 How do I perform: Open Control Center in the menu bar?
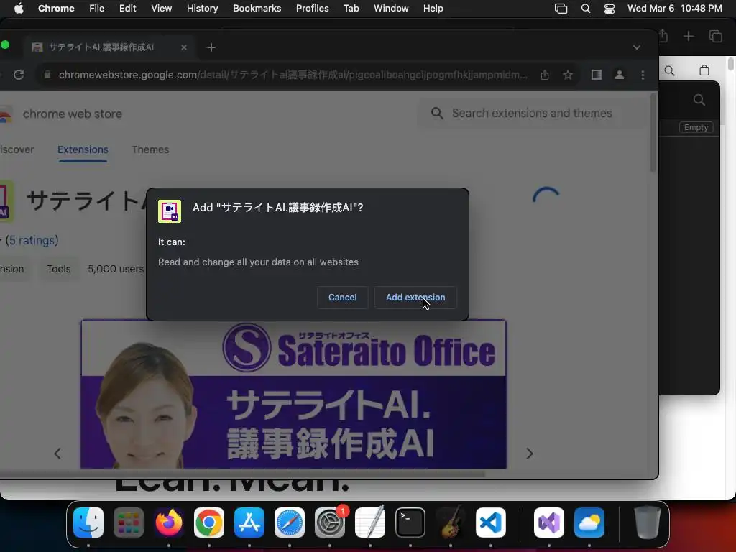(x=609, y=8)
